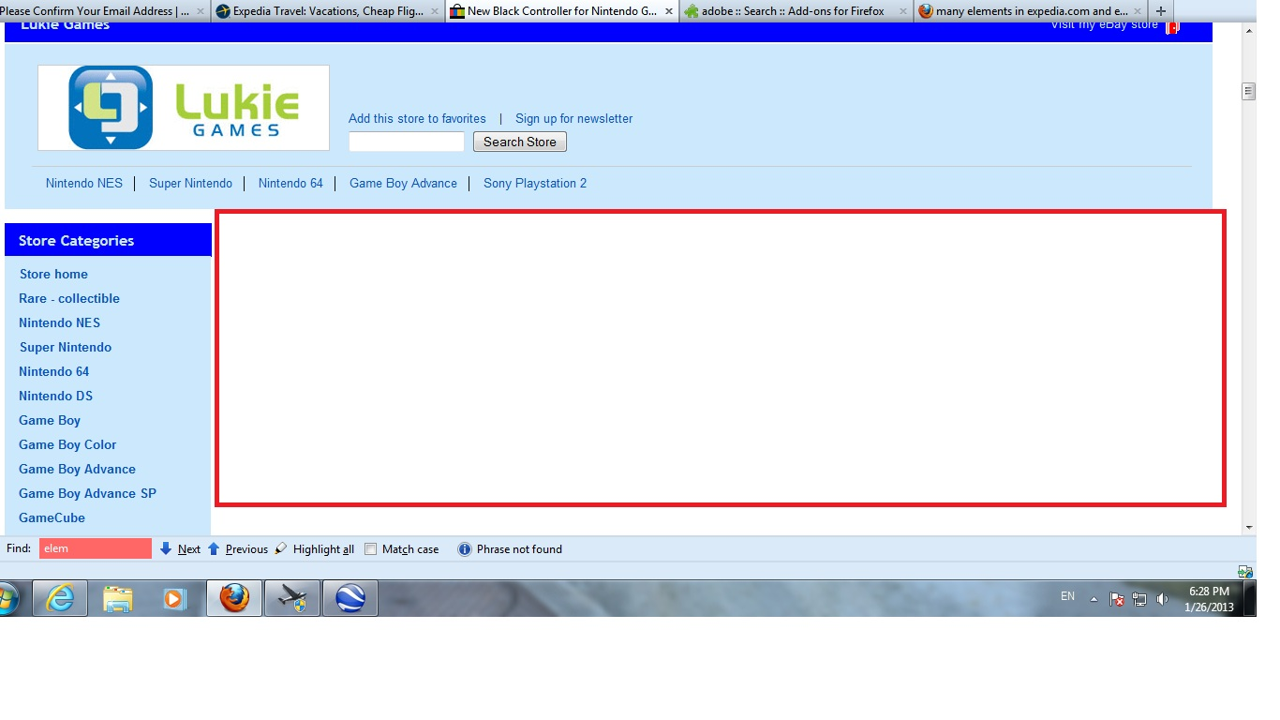Click Sign up for newsletter link
1280x720 pixels.
pyautogui.click(x=573, y=118)
